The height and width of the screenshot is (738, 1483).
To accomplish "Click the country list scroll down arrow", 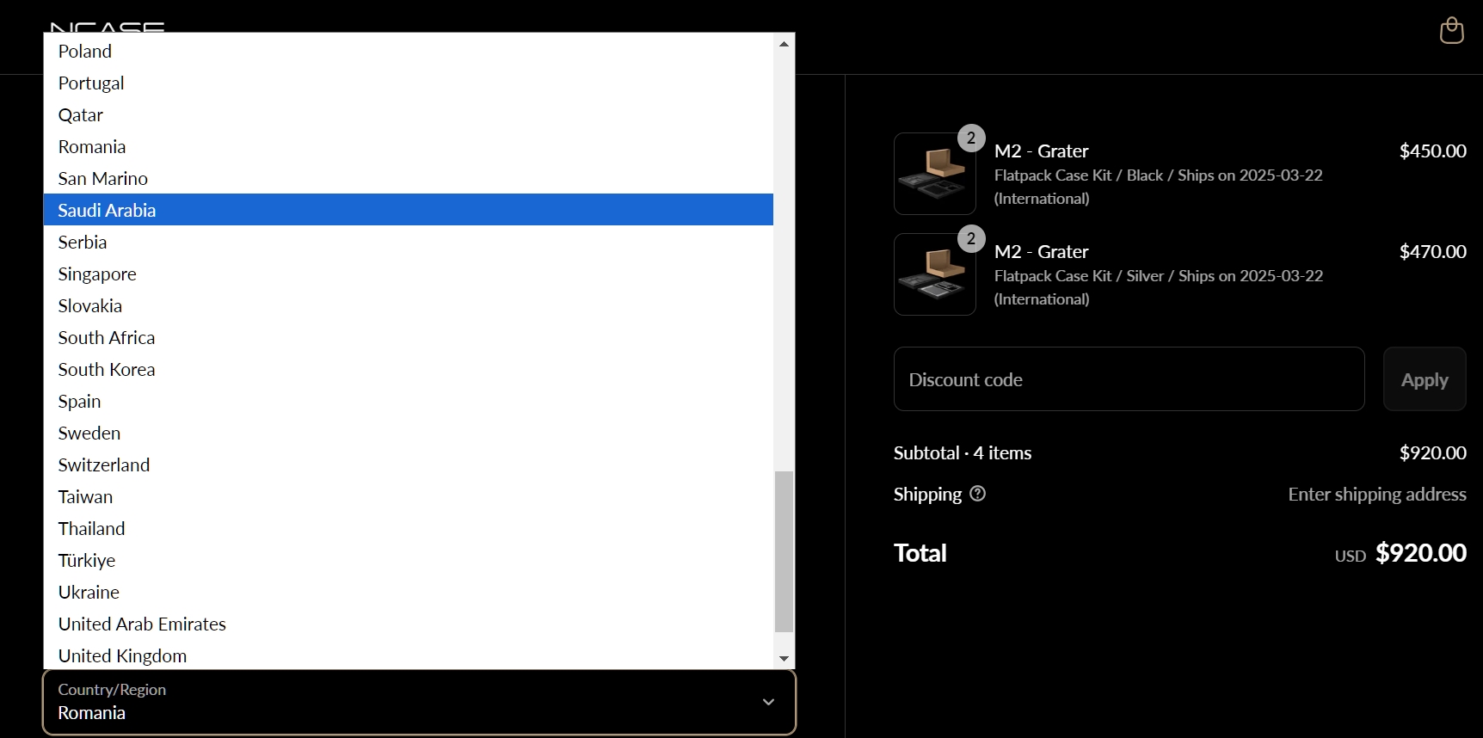I will 784,659.
